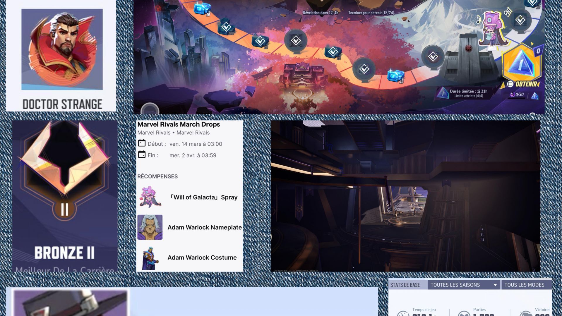
Task: Click the OBTENIR button
Action: [526, 84]
